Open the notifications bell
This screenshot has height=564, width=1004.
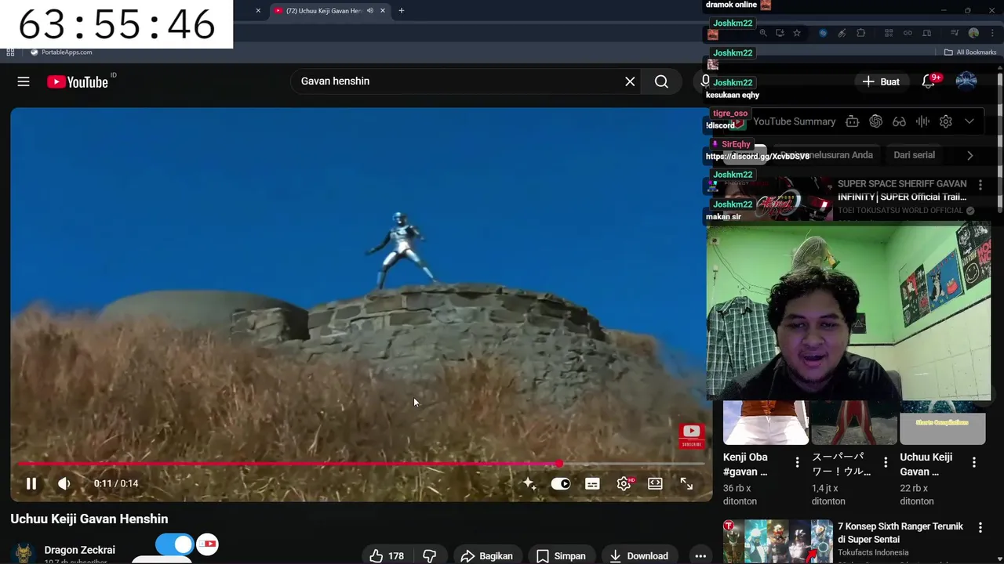(928, 81)
